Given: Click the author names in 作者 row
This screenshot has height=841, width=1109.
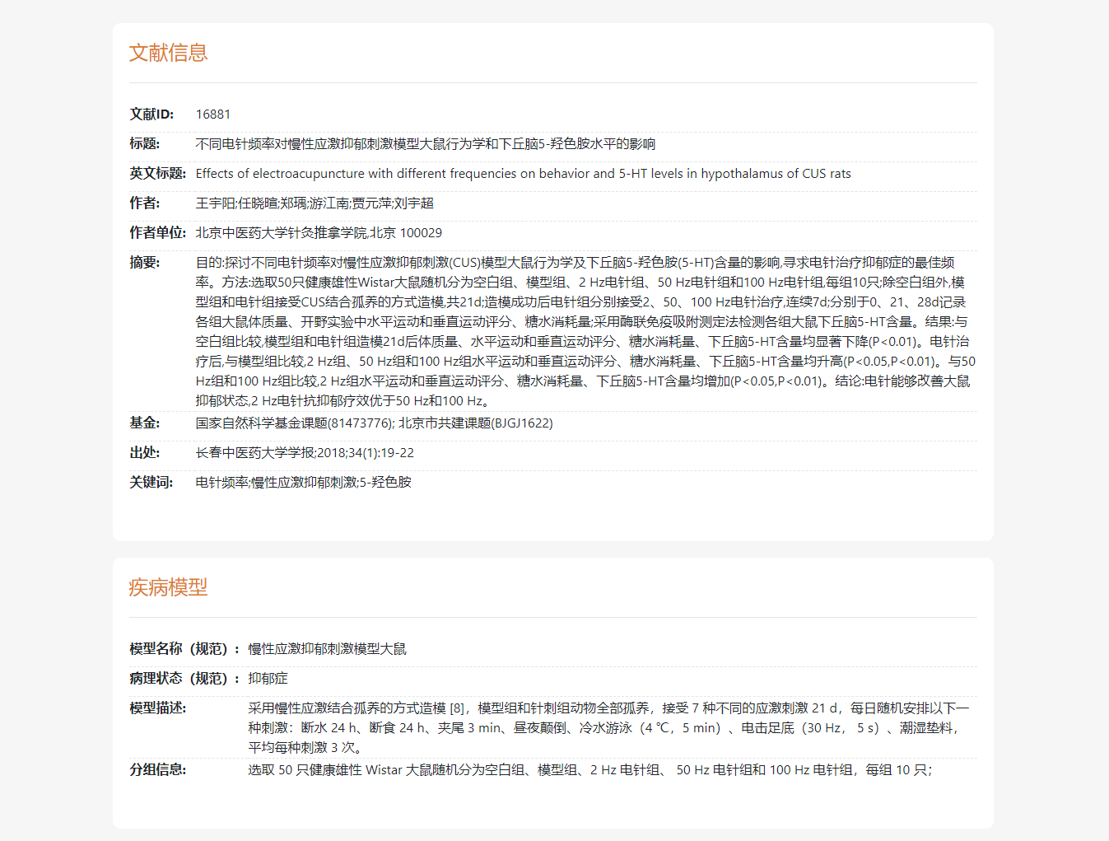Looking at the screenshot, I should pos(314,203).
